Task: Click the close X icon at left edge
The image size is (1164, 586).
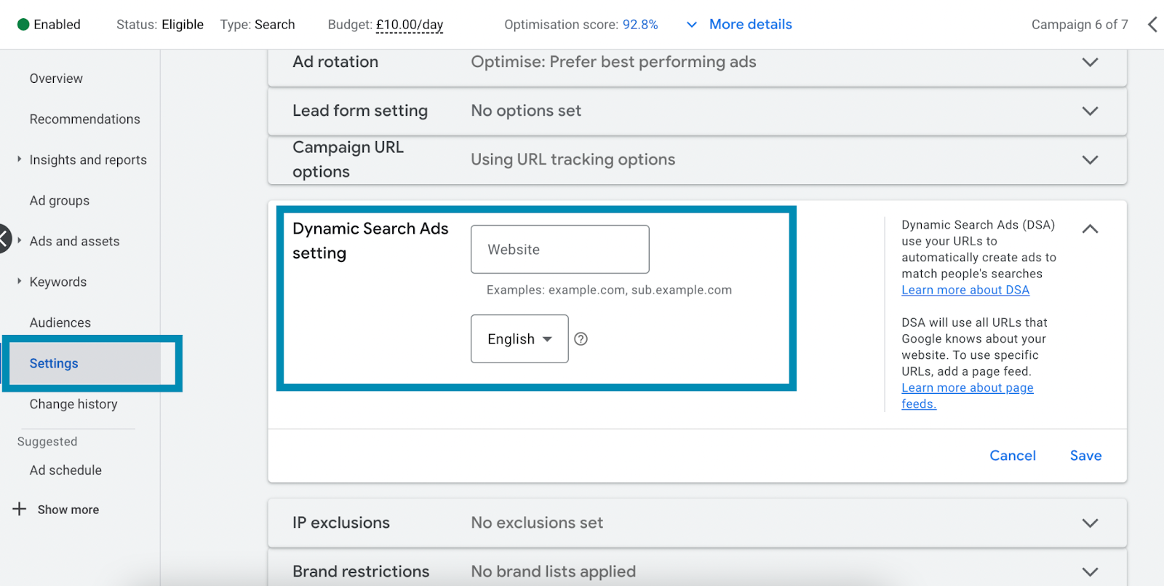Action: click(x=4, y=238)
